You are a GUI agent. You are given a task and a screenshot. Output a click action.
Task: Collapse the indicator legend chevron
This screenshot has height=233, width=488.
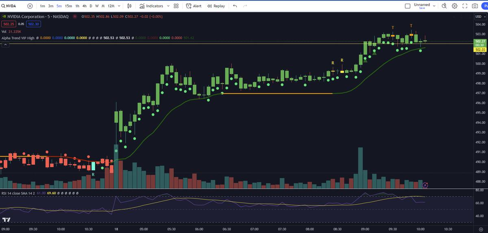5,44
